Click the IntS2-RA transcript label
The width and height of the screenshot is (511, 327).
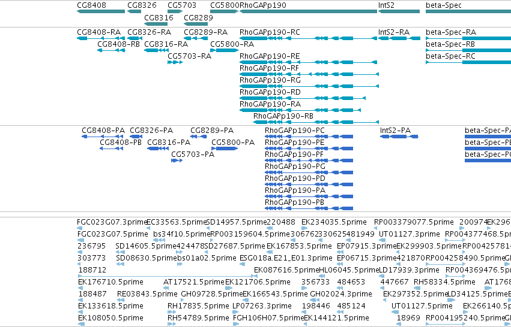click(394, 32)
